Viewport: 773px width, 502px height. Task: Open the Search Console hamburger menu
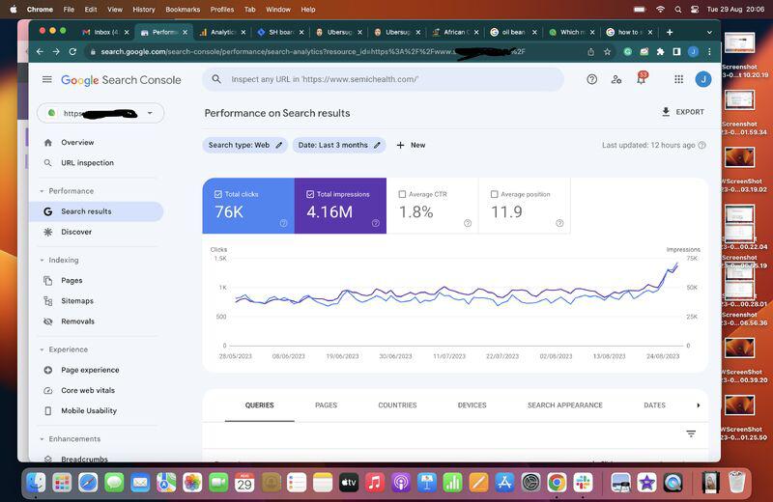(46, 80)
